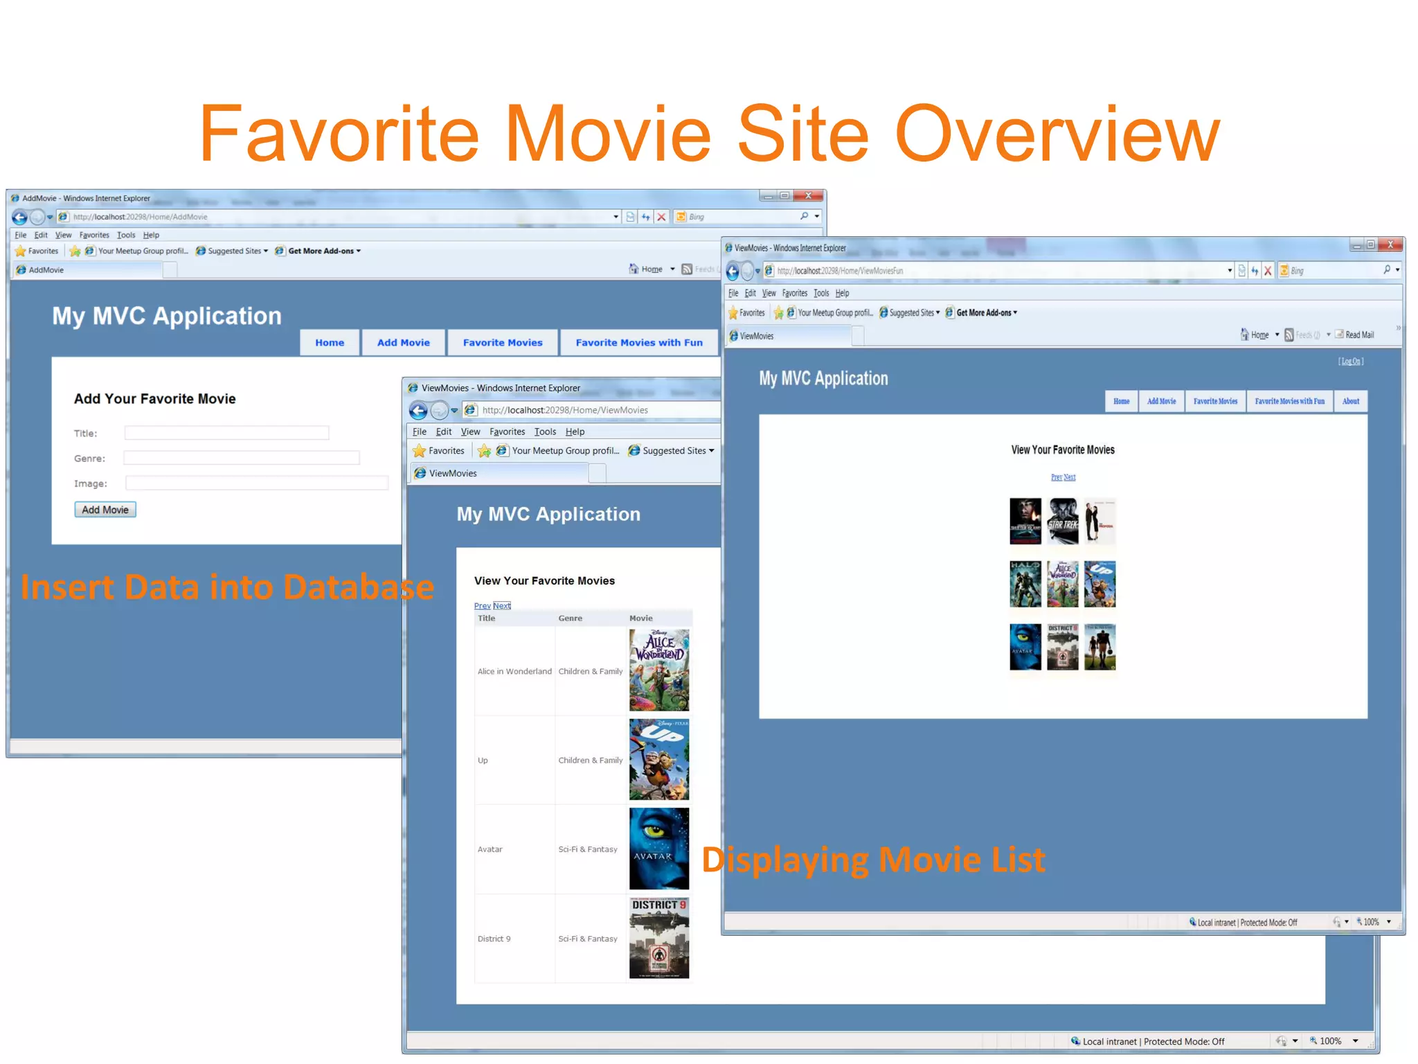Click Log On link in right window
The height and width of the screenshot is (1064, 1418).
click(x=1351, y=362)
